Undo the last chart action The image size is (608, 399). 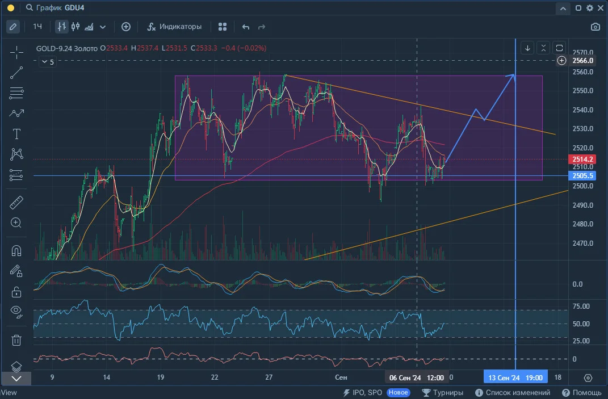(x=245, y=27)
